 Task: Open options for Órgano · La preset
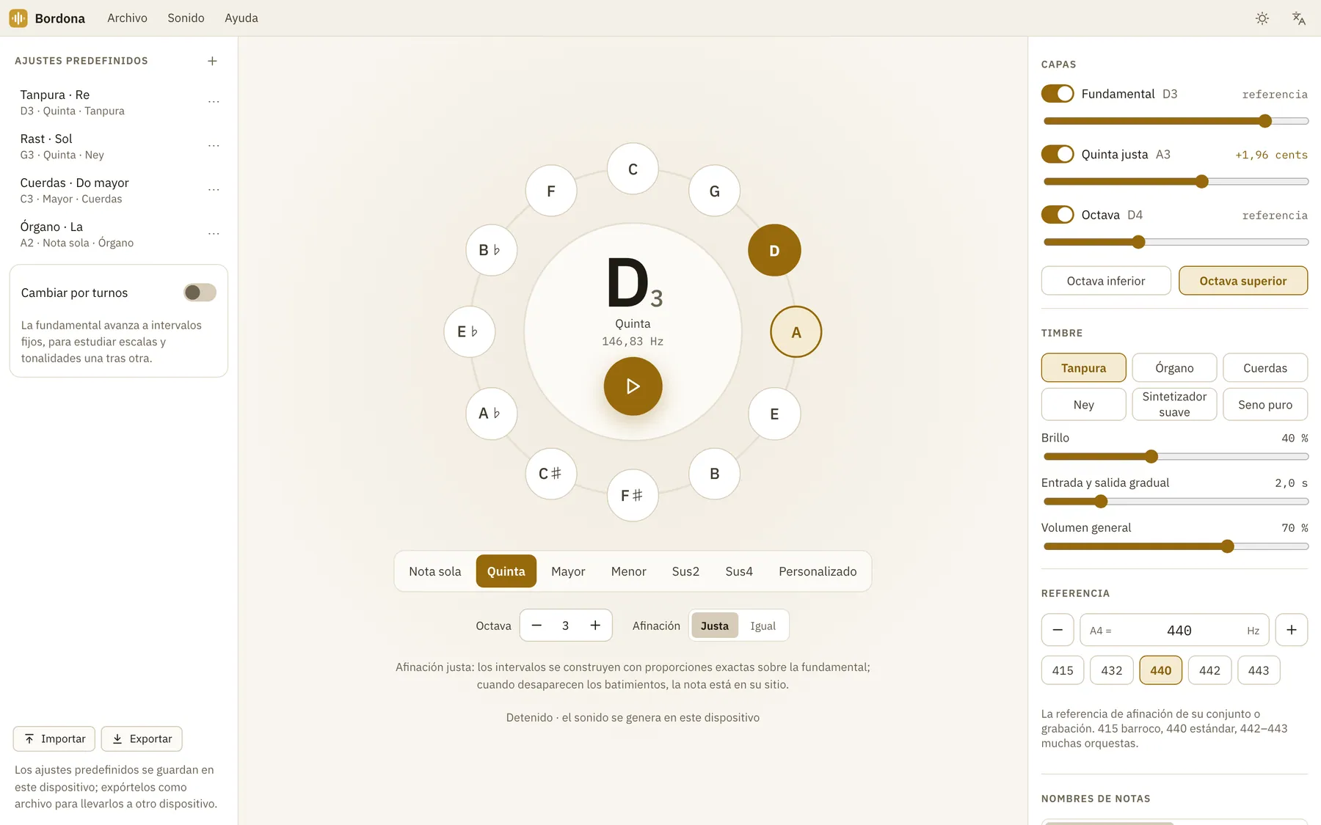coord(214,234)
